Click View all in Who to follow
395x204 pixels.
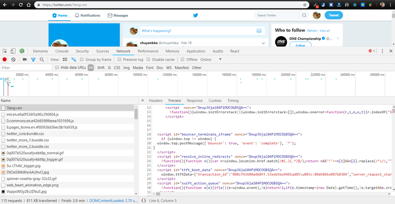pos(325,31)
